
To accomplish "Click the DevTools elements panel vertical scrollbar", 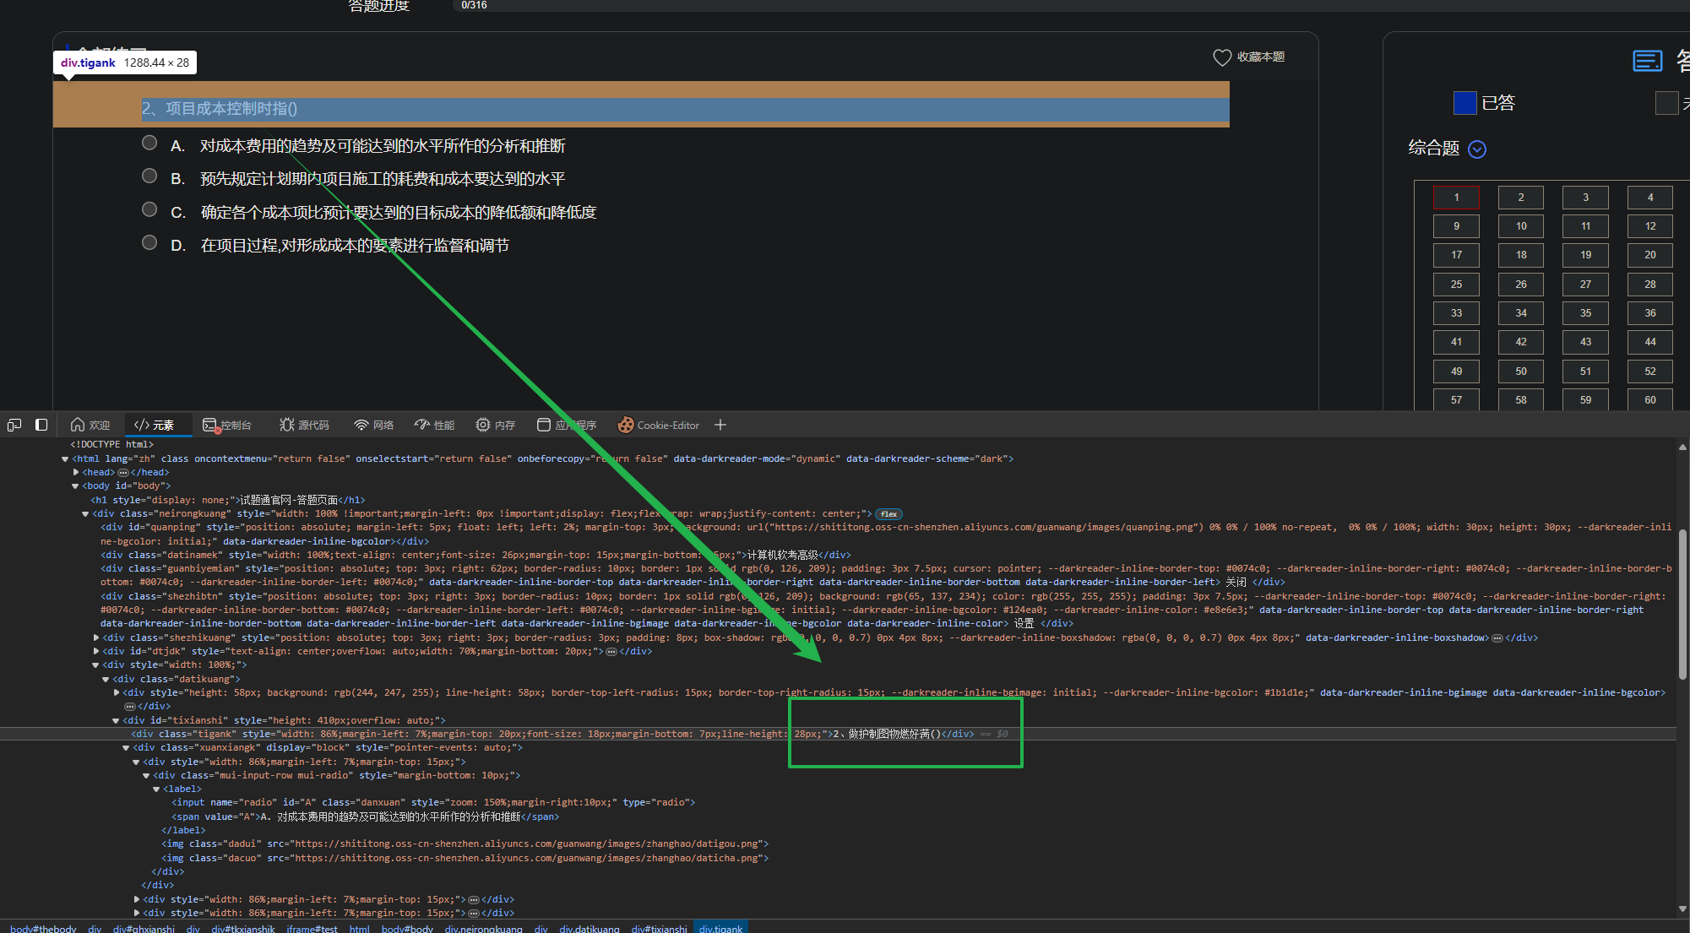I will (1682, 604).
